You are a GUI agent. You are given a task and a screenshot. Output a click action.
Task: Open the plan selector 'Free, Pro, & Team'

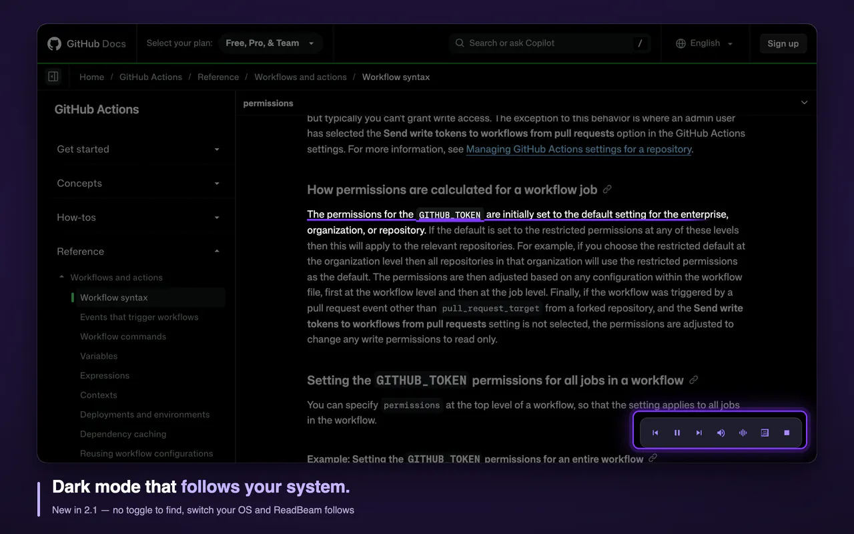point(270,43)
